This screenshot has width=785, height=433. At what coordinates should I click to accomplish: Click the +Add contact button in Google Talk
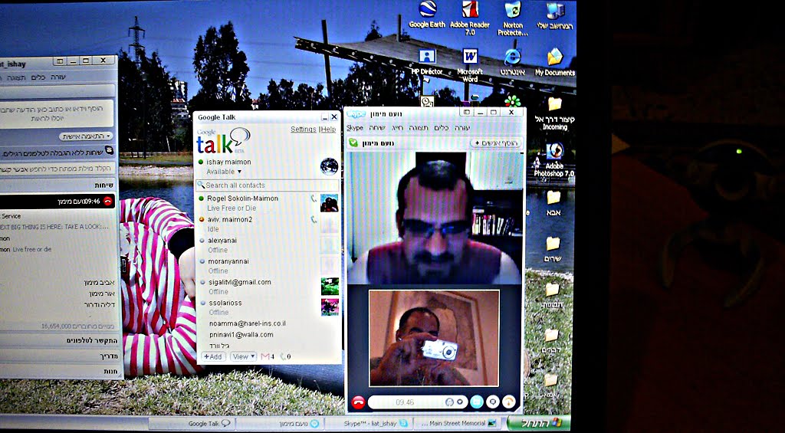[213, 356]
